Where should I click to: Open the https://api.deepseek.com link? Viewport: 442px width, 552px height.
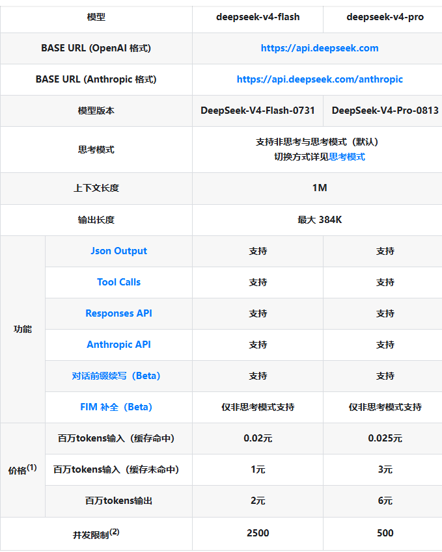320,48
